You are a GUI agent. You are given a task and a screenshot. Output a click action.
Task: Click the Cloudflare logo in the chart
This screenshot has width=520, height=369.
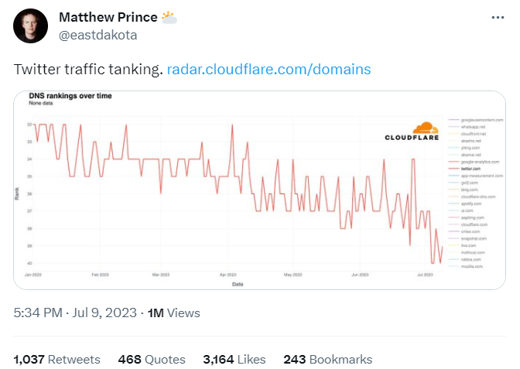coord(412,132)
